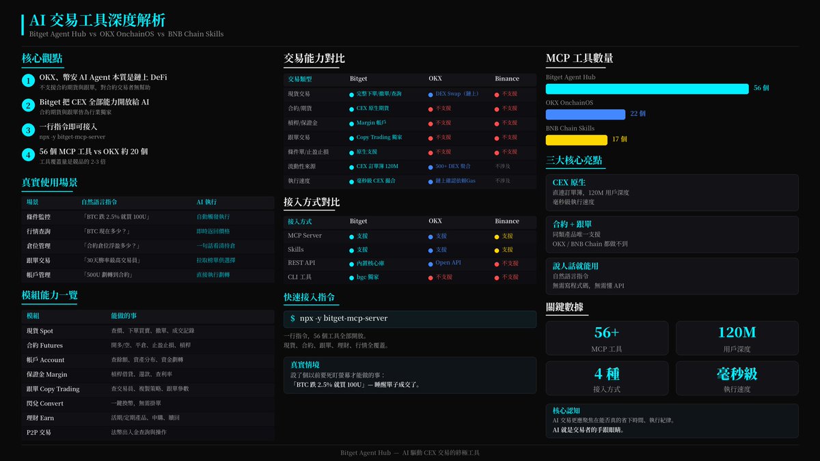Click the cyan dot before 毫秒級 CEX 撮合

pos(352,181)
